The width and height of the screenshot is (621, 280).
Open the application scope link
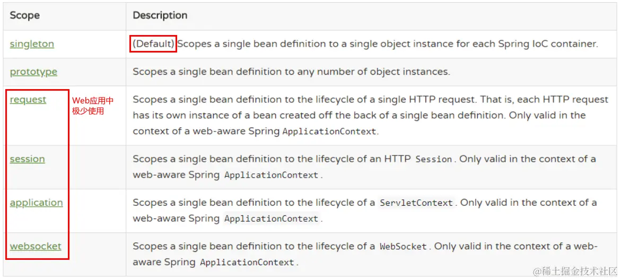point(36,203)
